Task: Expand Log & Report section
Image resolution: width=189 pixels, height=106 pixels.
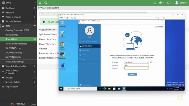Action: point(18,87)
